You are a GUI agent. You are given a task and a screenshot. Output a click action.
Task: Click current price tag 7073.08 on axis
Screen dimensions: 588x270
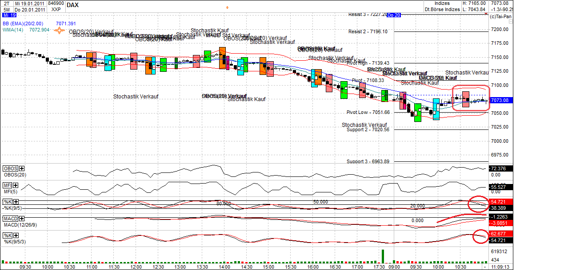(500, 100)
